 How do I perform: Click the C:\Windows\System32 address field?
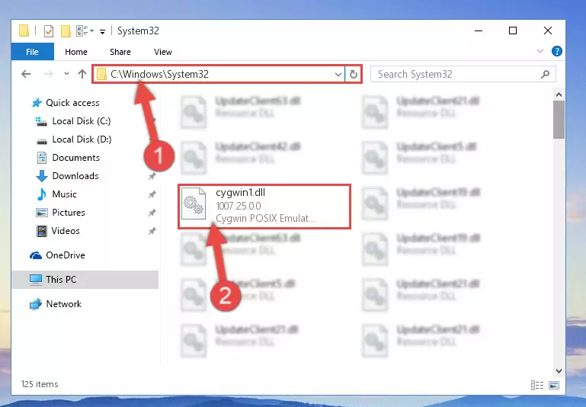(x=220, y=74)
